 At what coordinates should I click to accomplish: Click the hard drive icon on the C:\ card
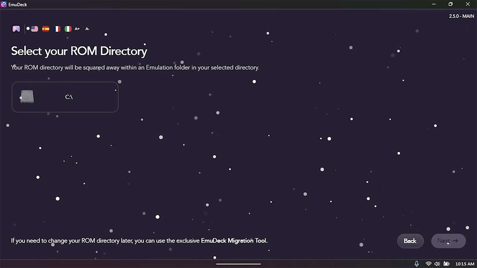pos(27,96)
